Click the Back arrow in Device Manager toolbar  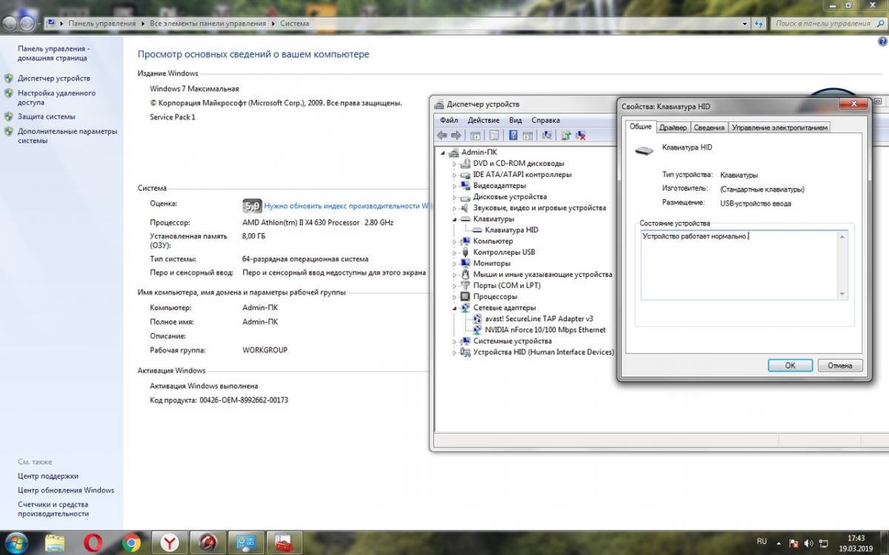click(442, 135)
